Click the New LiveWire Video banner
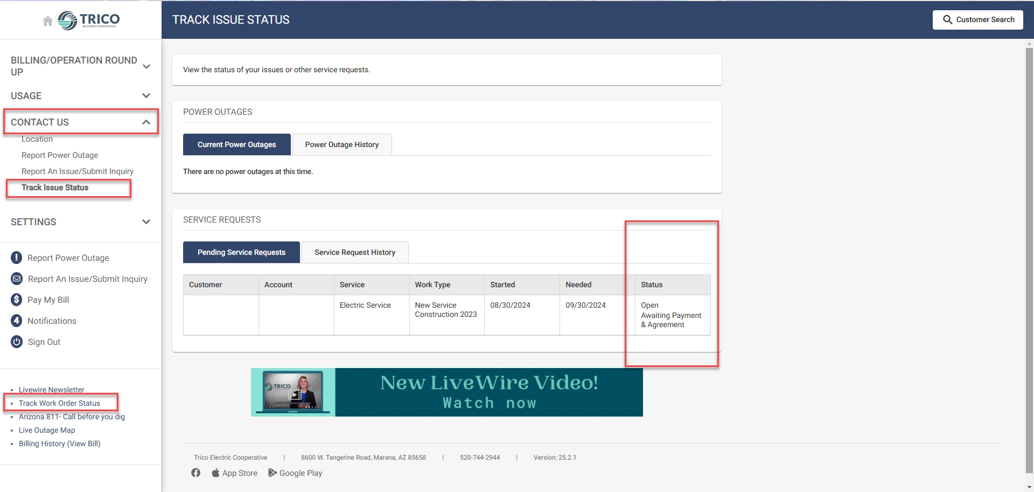Screen dimensions: 1034x492 (x=446, y=392)
